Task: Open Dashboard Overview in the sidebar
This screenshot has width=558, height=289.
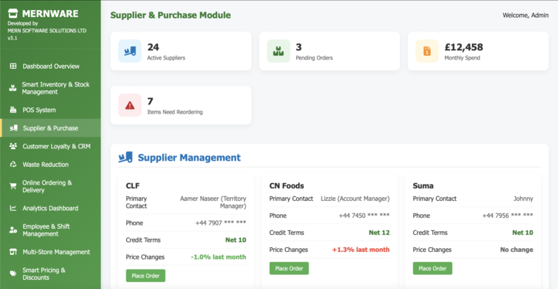Action: tap(50, 66)
